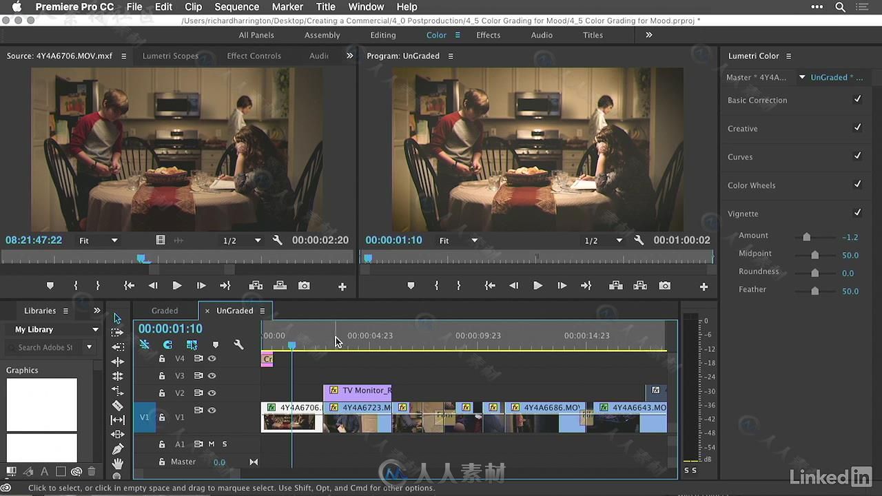Play the Source monitor clip

point(177,286)
